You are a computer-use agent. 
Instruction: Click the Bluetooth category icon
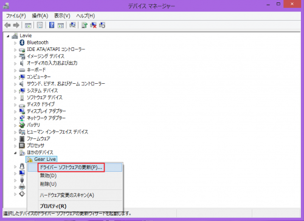tap(22, 42)
